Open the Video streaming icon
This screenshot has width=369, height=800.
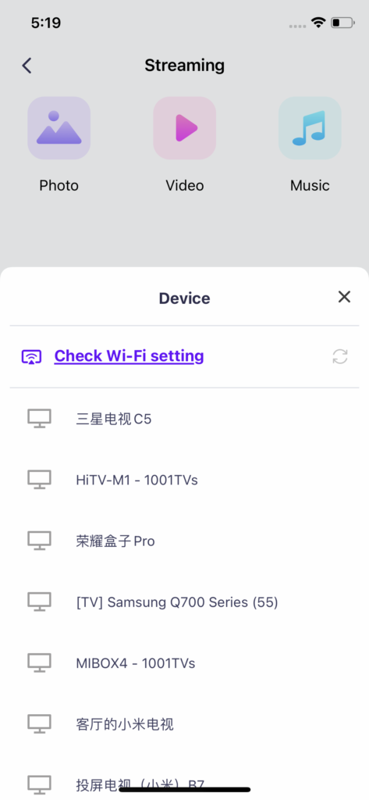tap(184, 128)
